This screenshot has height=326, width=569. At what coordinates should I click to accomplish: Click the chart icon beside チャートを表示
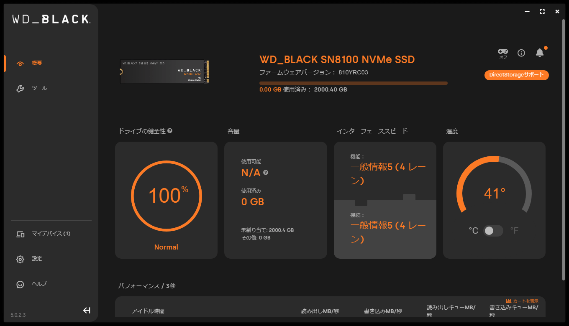coord(509,301)
